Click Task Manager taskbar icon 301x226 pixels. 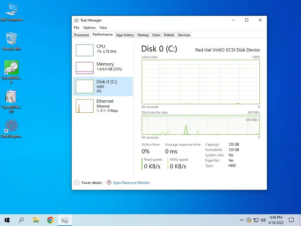coord(65,220)
